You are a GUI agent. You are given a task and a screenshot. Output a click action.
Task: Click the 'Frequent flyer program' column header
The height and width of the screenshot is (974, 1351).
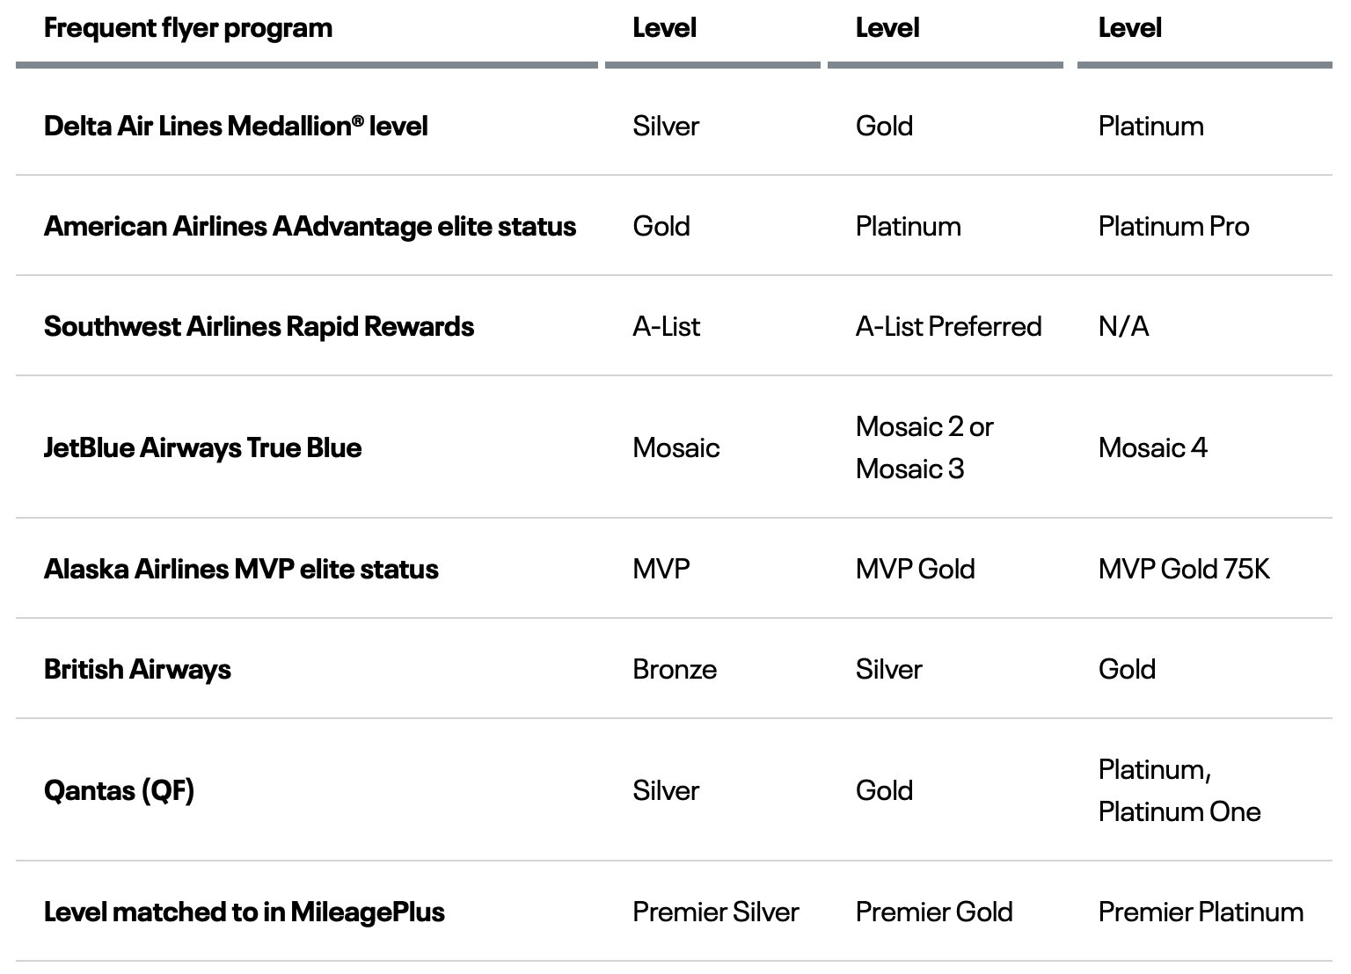tap(188, 28)
